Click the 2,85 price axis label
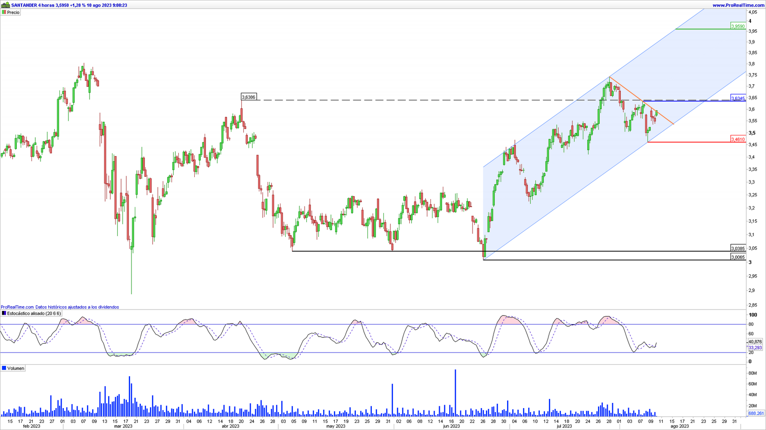766x430 pixels. point(753,305)
